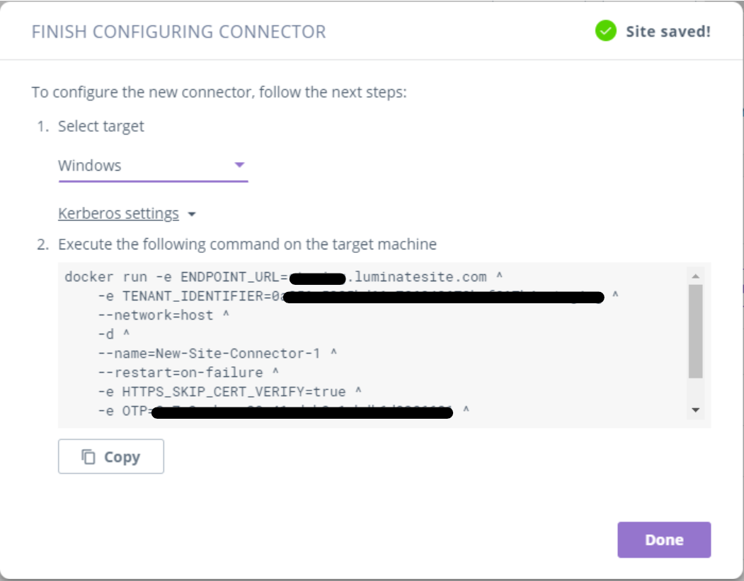Click the Finish Configuring Connector title
The image size is (744, 581).
point(178,32)
